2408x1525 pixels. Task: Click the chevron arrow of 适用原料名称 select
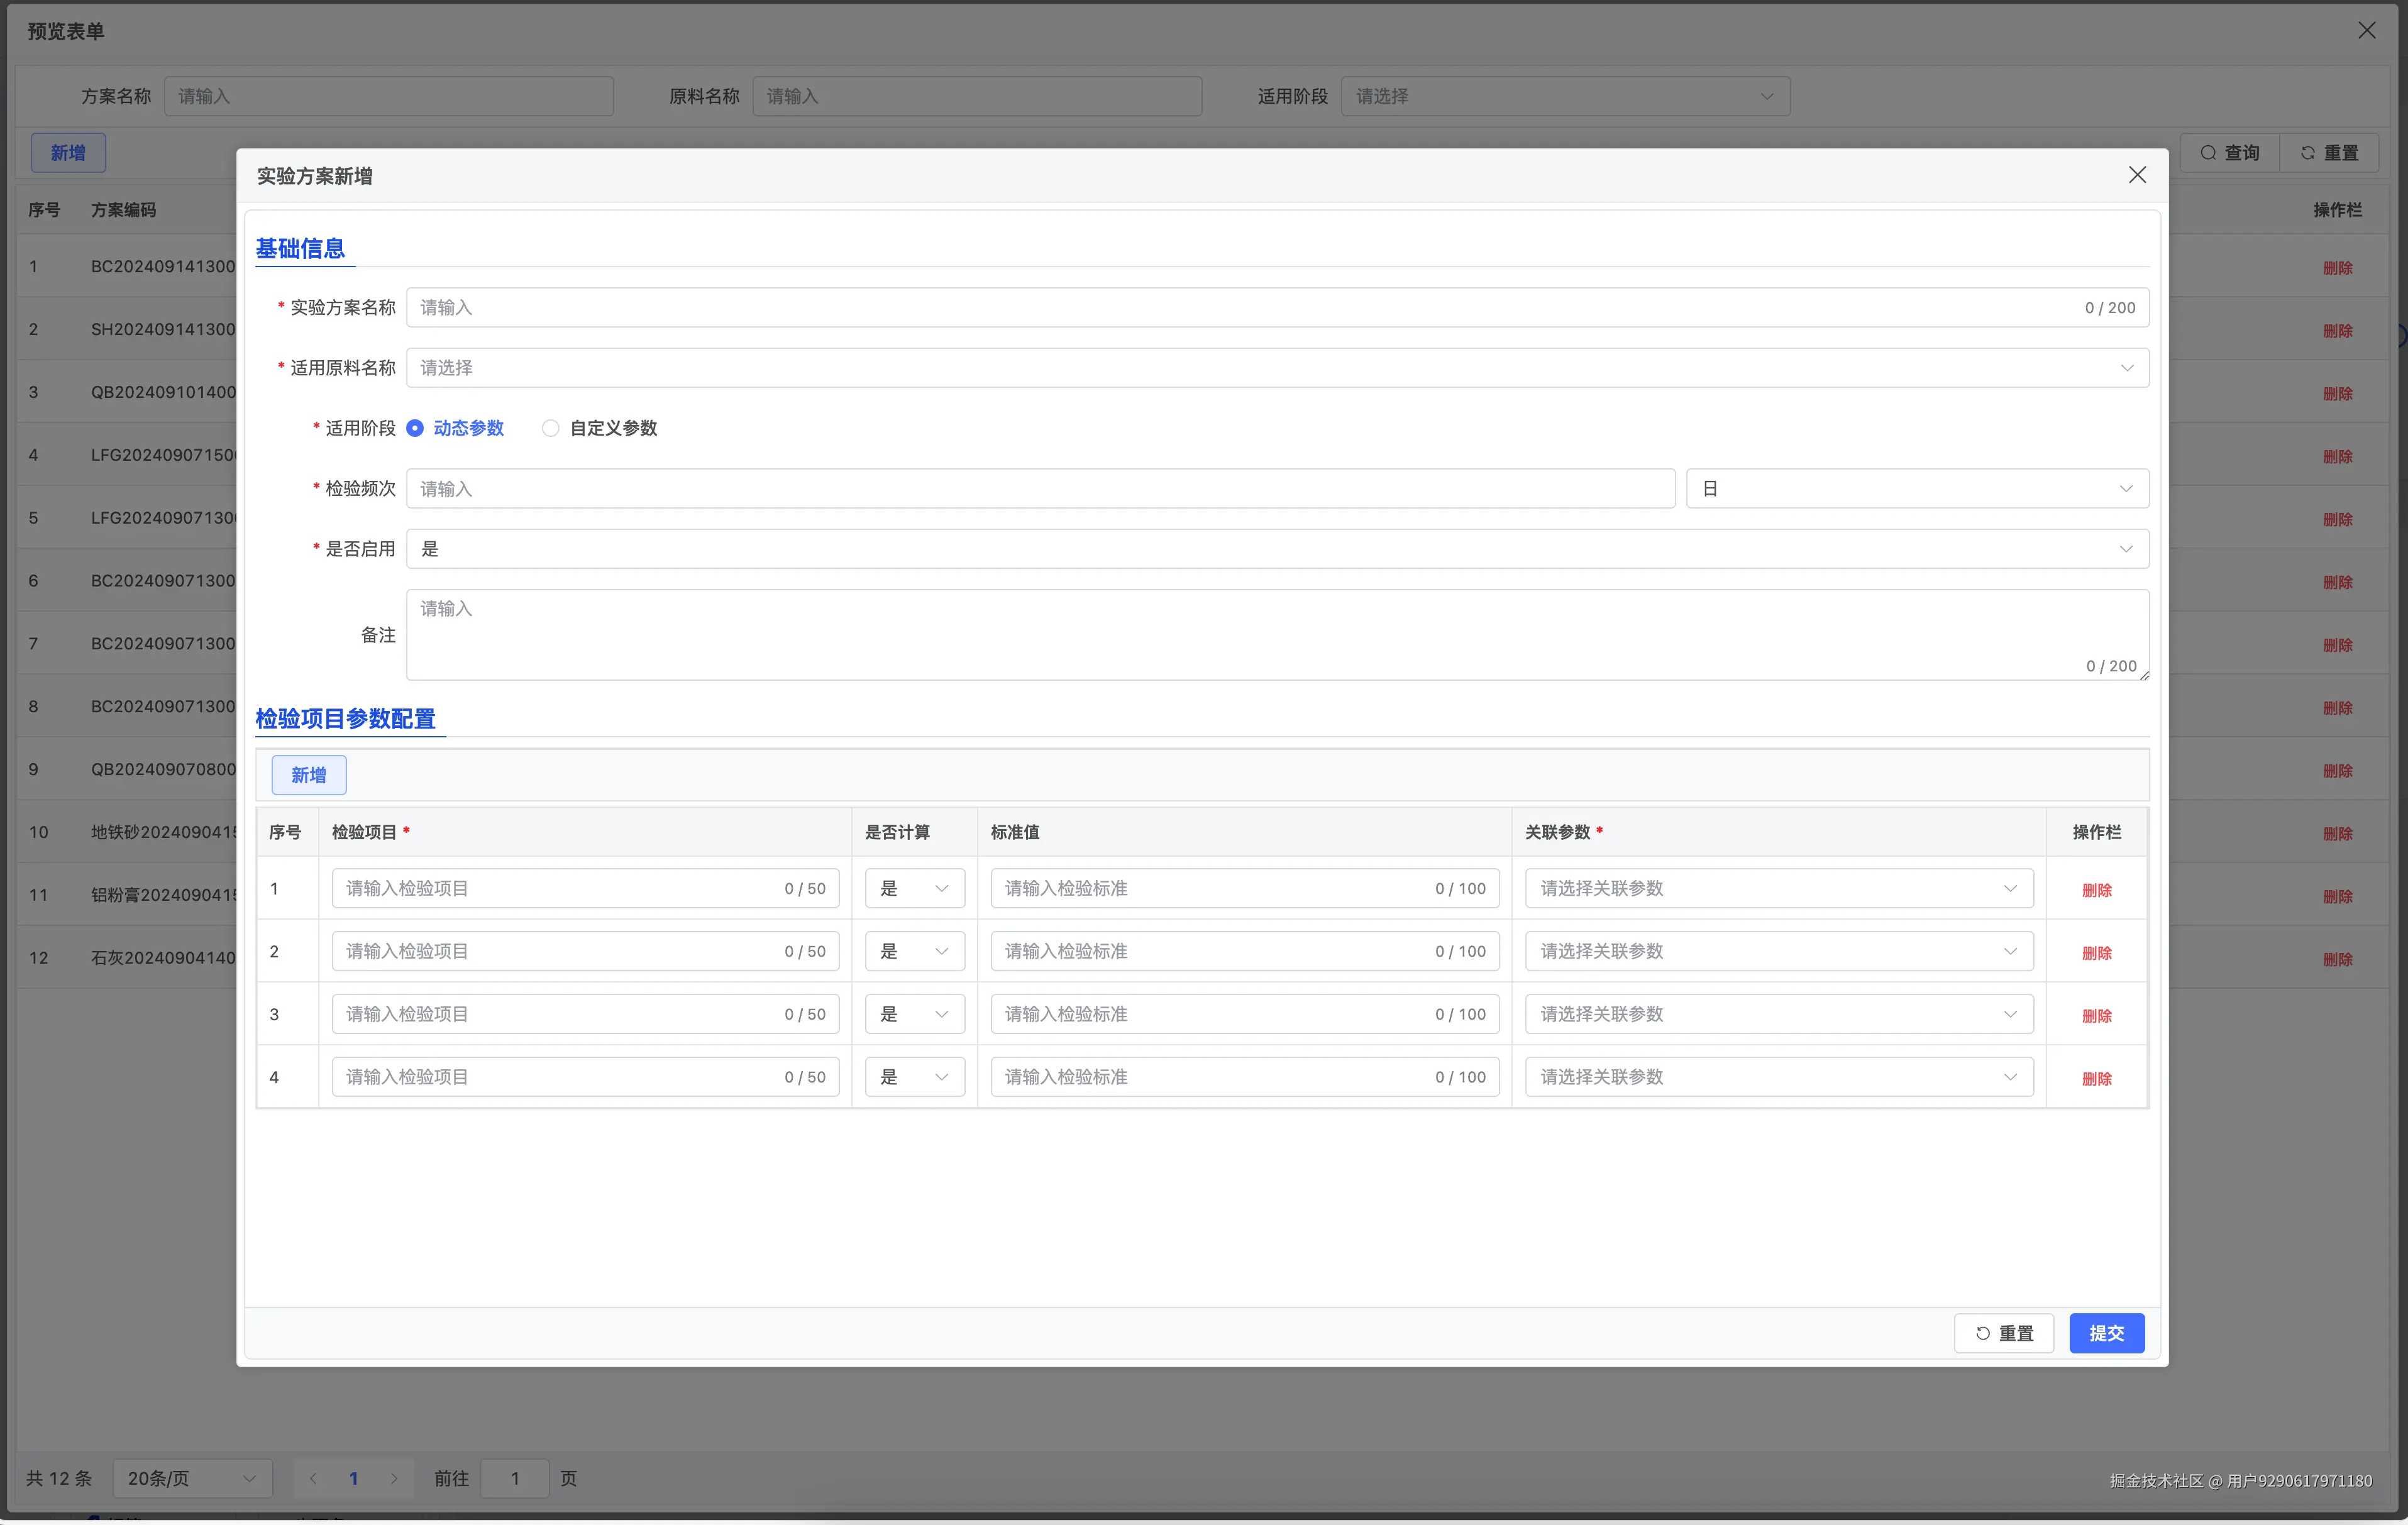pyautogui.click(x=2126, y=368)
